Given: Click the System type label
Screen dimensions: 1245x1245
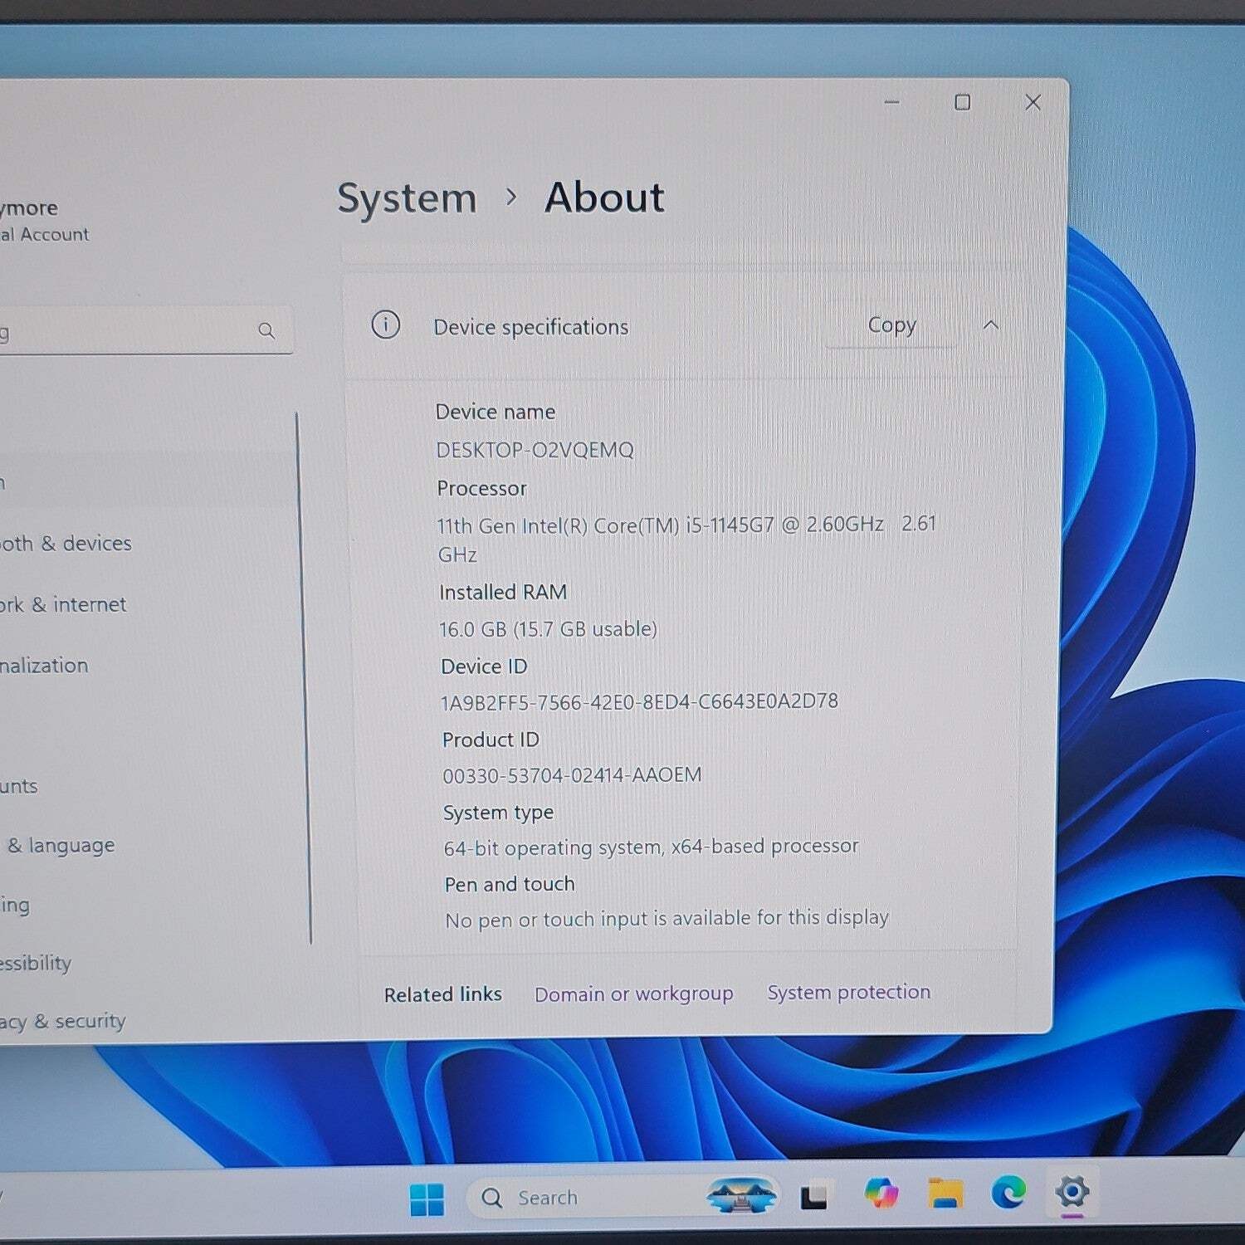Looking at the screenshot, I should click(x=499, y=813).
